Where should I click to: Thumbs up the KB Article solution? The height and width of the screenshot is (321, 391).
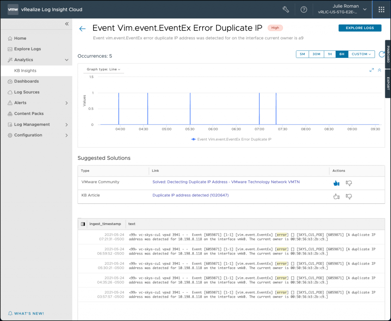(336, 196)
